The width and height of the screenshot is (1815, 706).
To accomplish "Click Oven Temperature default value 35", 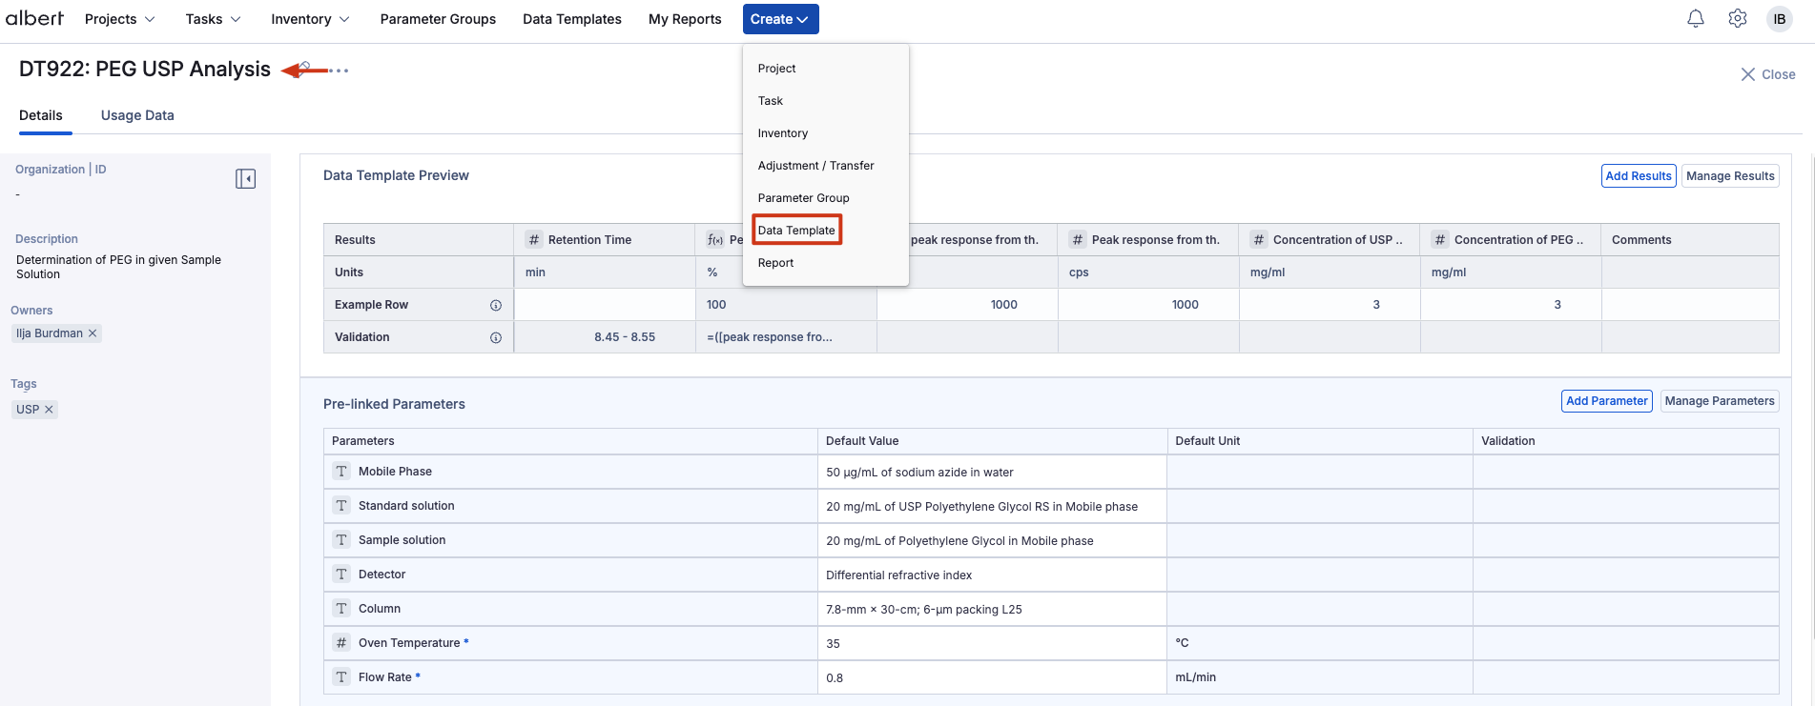I will tap(992, 644).
